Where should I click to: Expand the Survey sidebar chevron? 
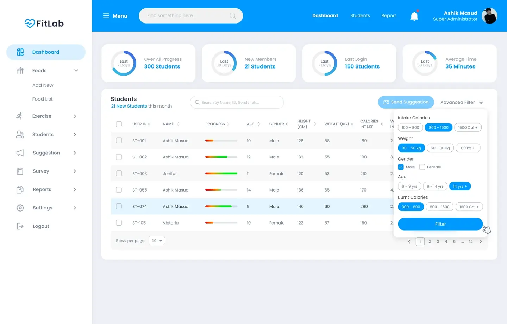(75, 171)
